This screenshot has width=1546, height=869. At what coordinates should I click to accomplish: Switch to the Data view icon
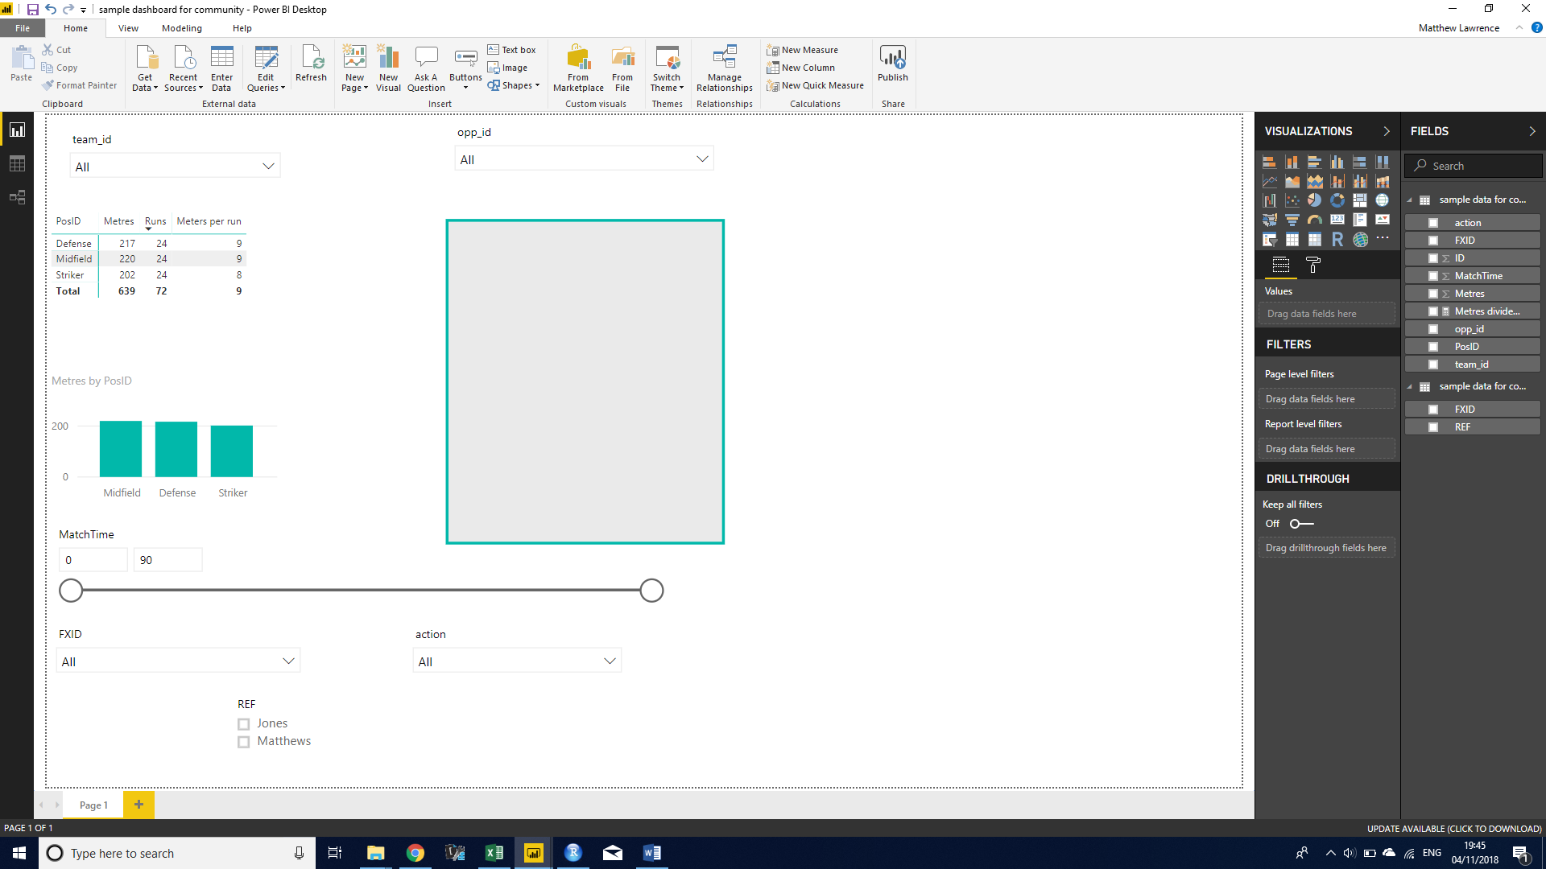(17, 163)
